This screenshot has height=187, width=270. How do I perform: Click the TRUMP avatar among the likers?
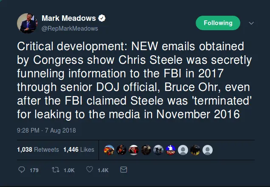[x=170, y=150]
